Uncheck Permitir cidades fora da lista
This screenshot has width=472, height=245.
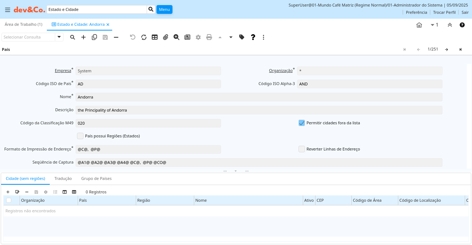point(302,123)
